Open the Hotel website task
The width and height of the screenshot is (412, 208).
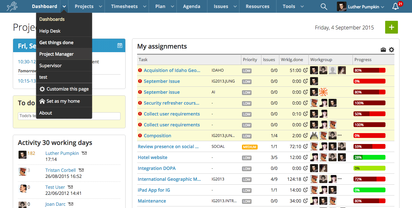click(x=152, y=157)
